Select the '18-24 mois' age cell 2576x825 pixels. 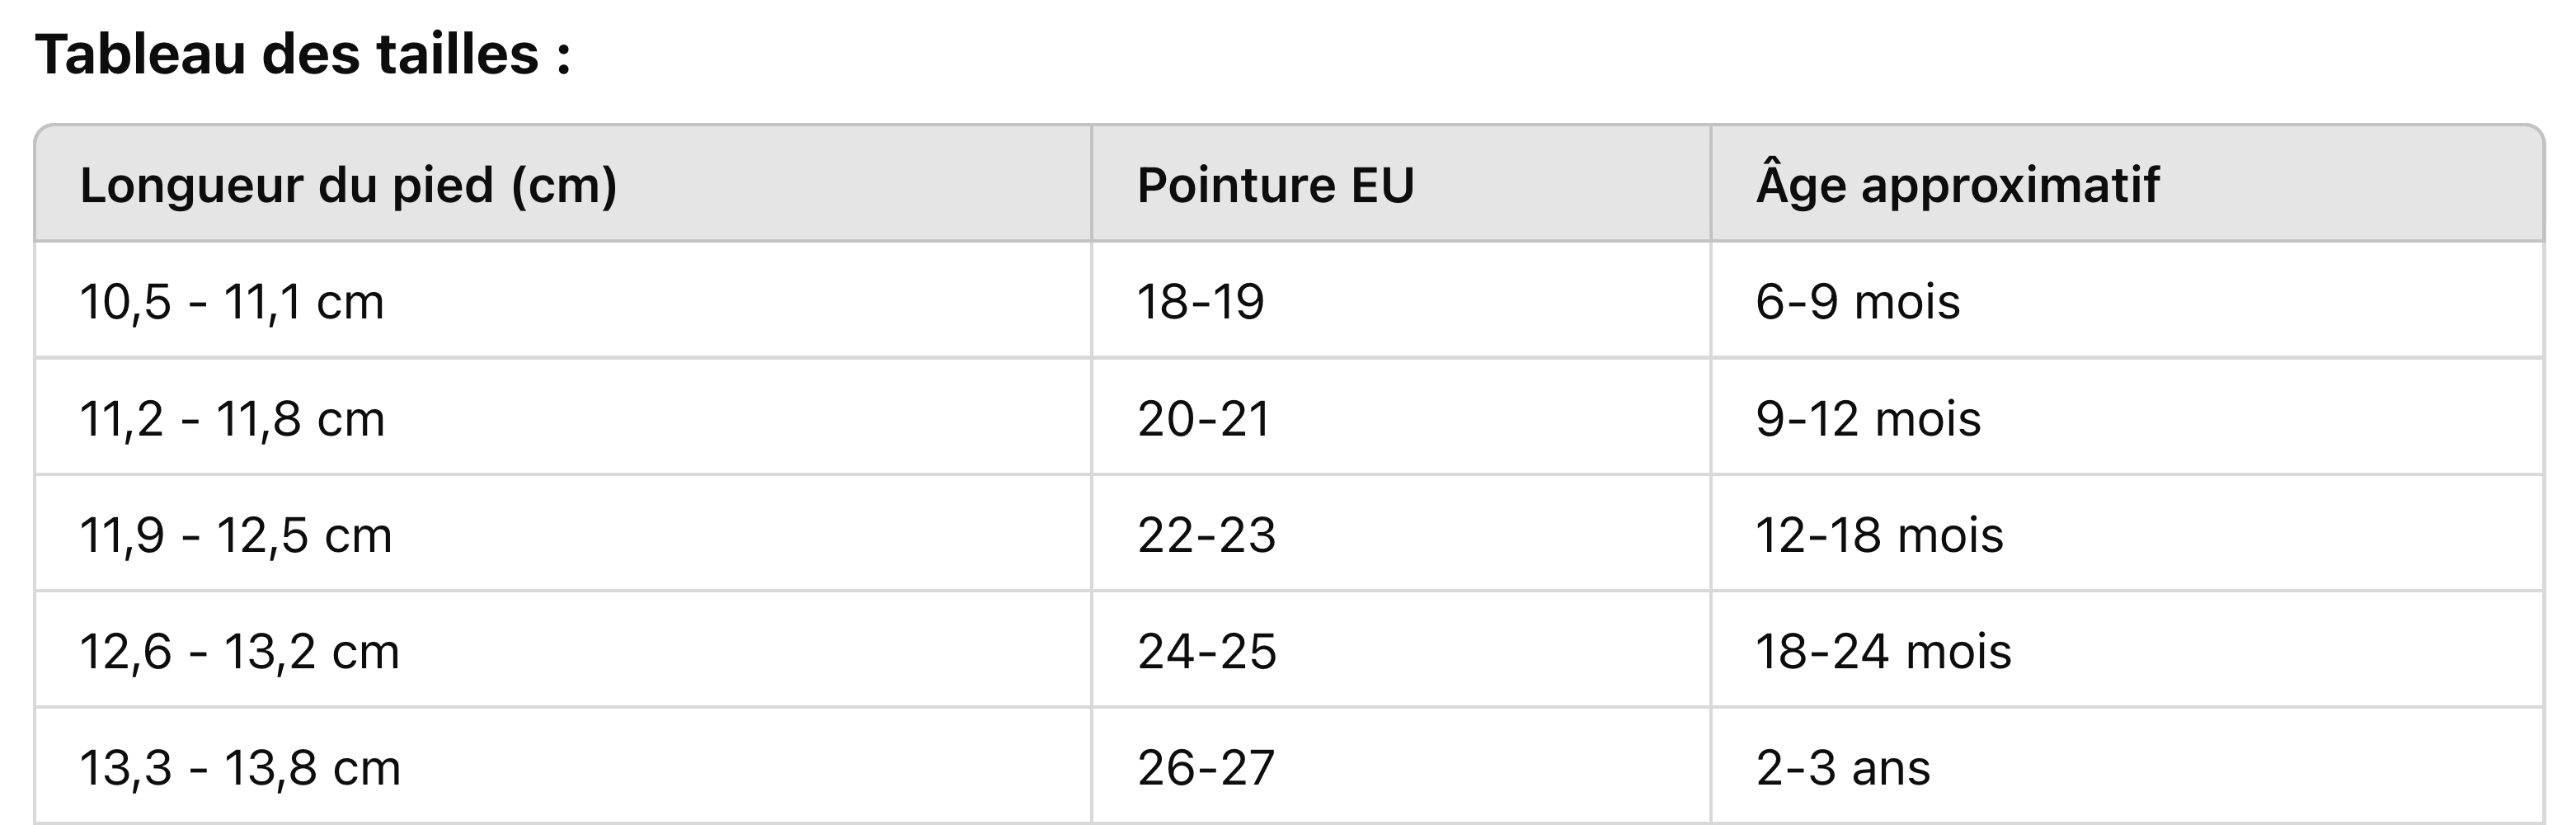coord(2127,650)
